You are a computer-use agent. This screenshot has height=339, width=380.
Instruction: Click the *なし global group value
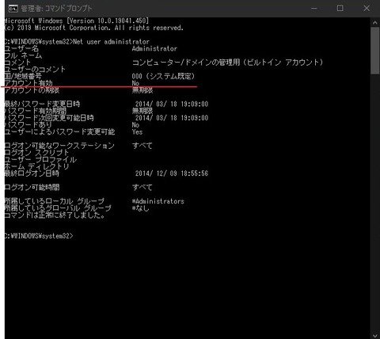pyautogui.click(x=141, y=208)
